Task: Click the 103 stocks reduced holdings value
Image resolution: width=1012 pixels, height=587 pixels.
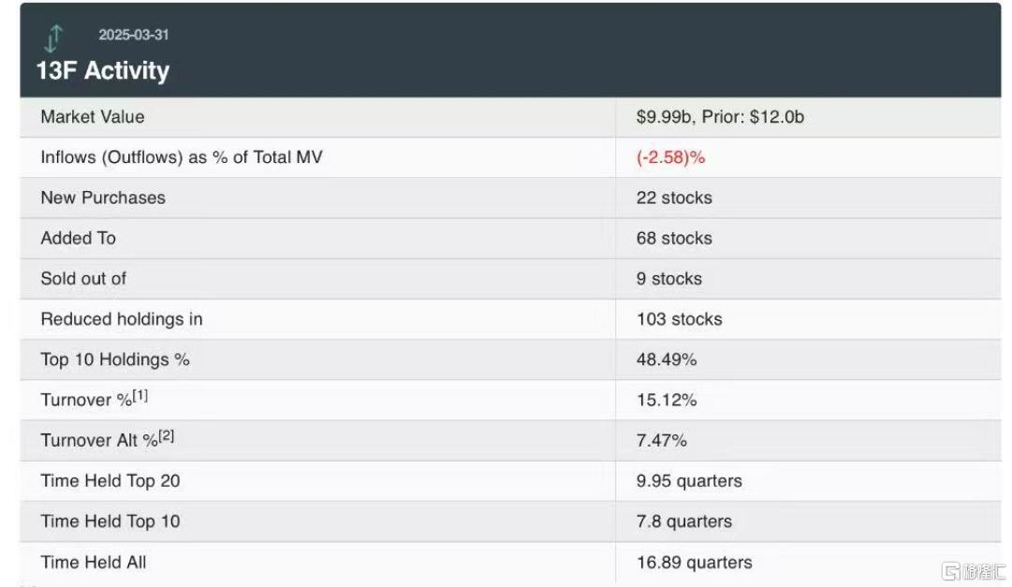Action: pos(679,319)
